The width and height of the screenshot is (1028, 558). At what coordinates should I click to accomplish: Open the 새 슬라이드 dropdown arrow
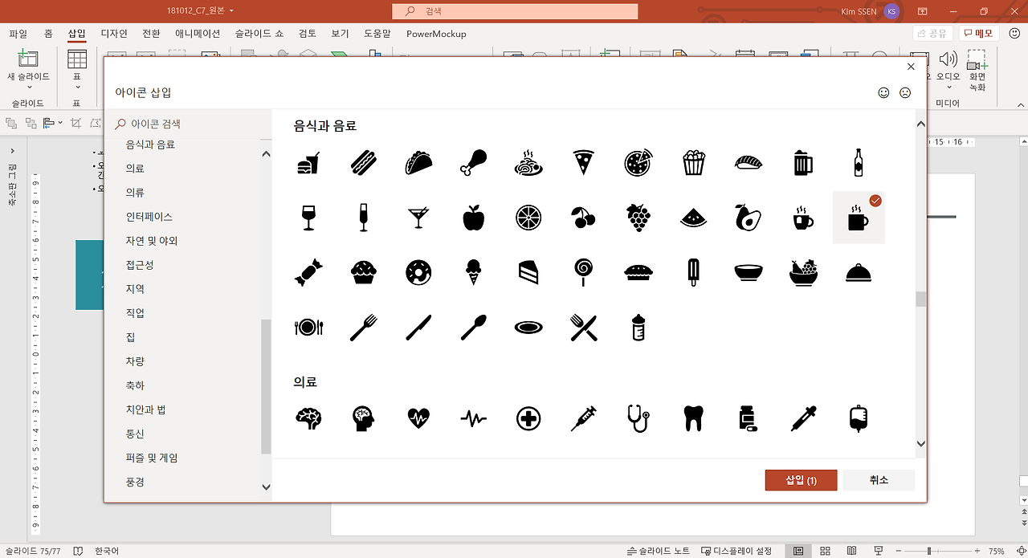point(28,88)
